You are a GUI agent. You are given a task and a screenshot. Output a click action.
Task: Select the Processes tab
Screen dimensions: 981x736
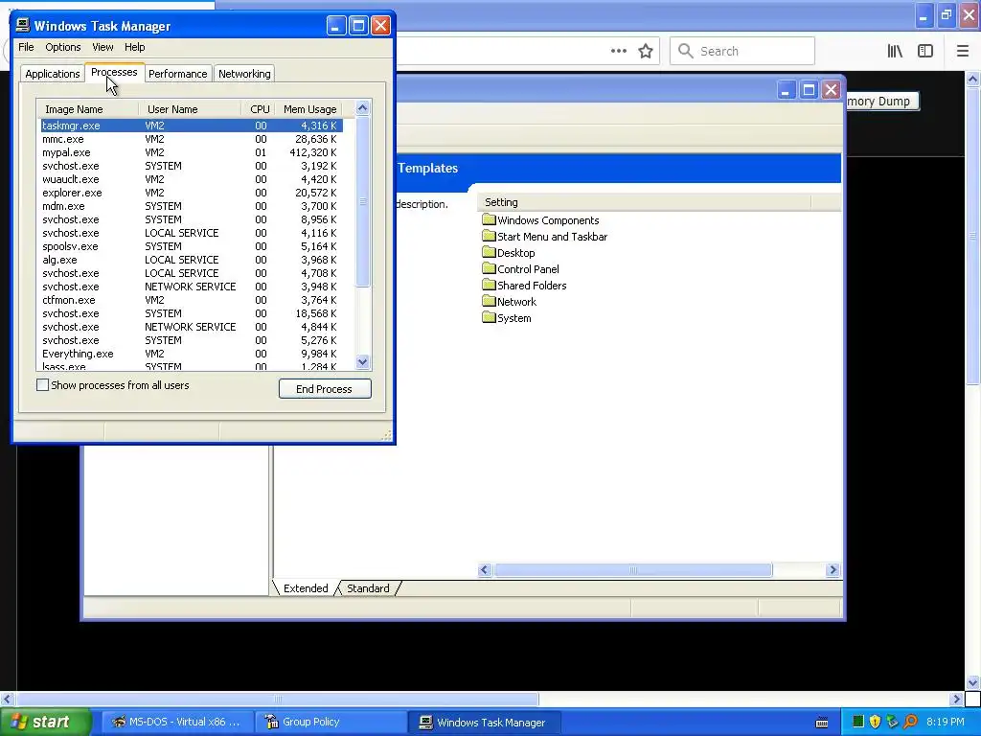(x=115, y=73)
